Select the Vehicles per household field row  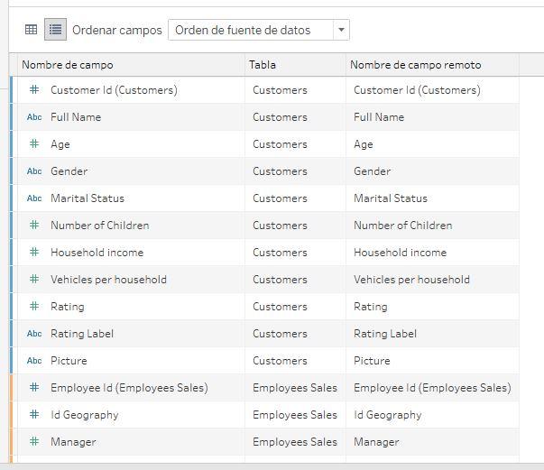point(108,280)
